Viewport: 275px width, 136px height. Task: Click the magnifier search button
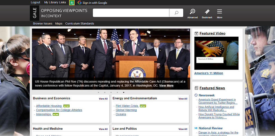(177, 13)
